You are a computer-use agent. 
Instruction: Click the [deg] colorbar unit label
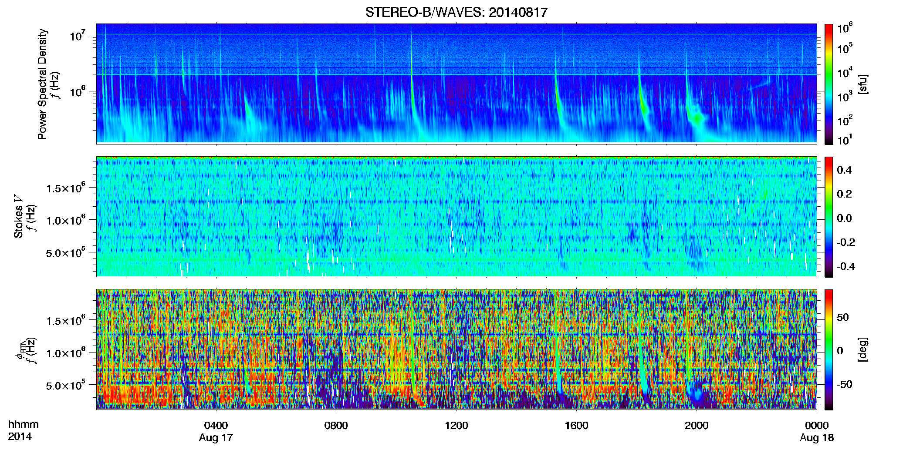coord(863,349)
